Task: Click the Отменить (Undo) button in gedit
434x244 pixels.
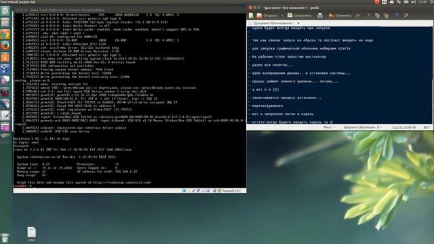Action: click(340, 16)
